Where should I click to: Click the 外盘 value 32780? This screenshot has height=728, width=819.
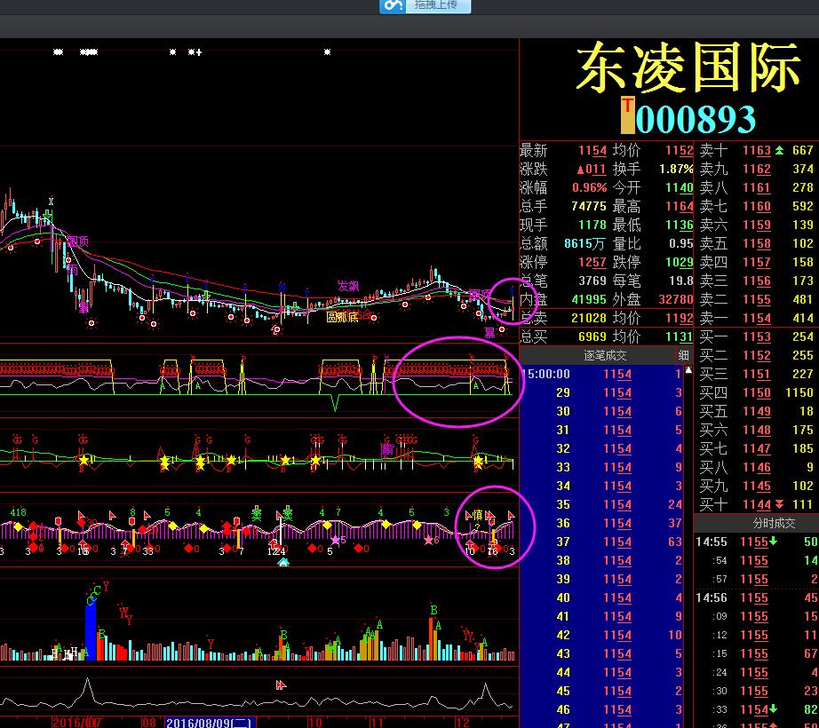(x=675, y=299)
